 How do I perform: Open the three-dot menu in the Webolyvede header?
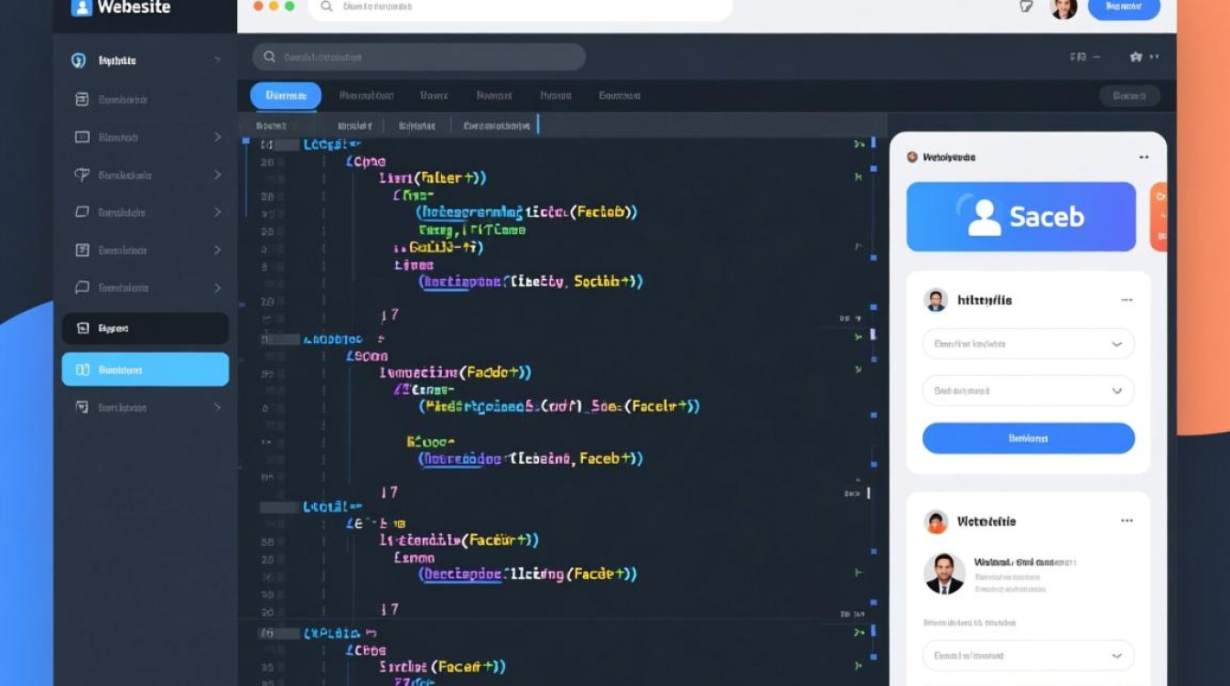click(x=1144, y=157)
